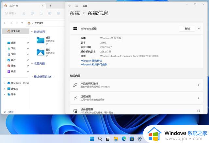Open 下载 in the sidebar
This screenshot has width=209, height=143.
tap(13, 48)
